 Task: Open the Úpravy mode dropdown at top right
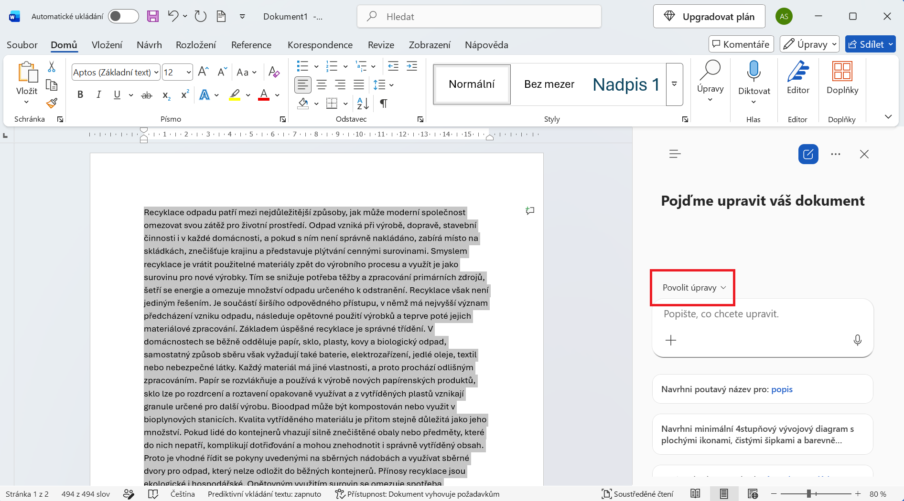coord(809,44)
